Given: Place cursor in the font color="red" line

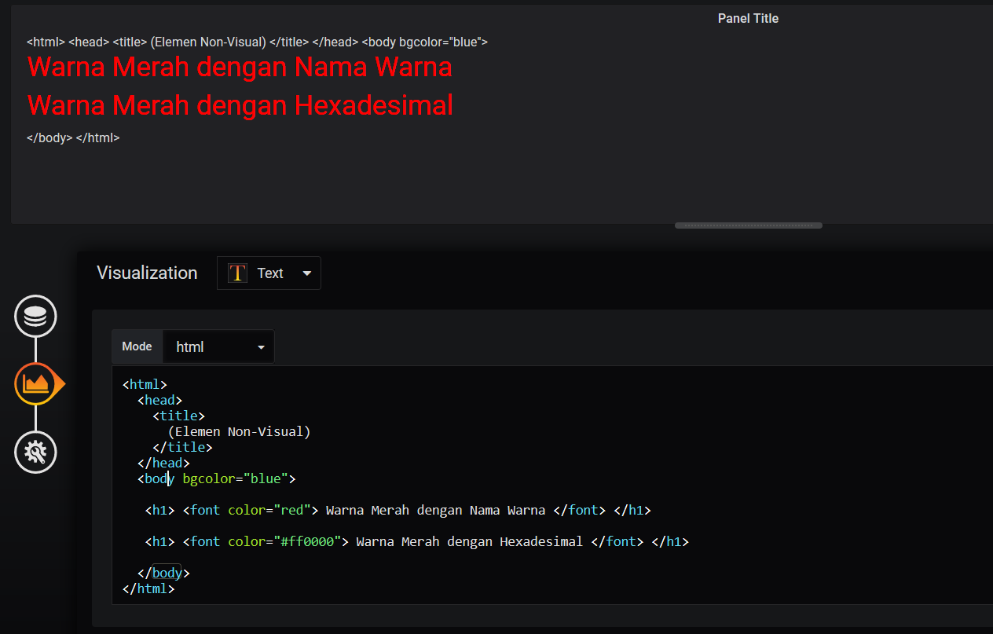Looking at the screenshot, I should pos(398,510).
